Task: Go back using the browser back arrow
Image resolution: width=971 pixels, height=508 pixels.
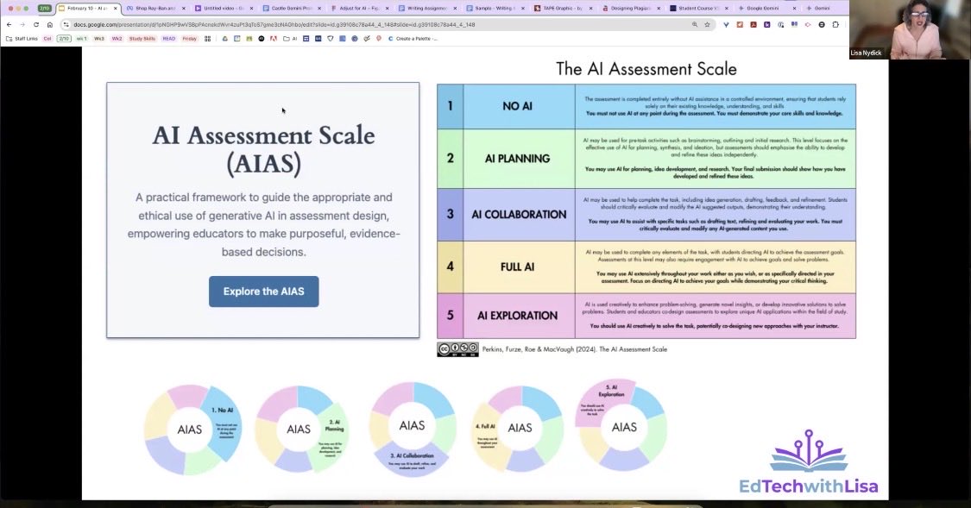Action: pos(9,25)
